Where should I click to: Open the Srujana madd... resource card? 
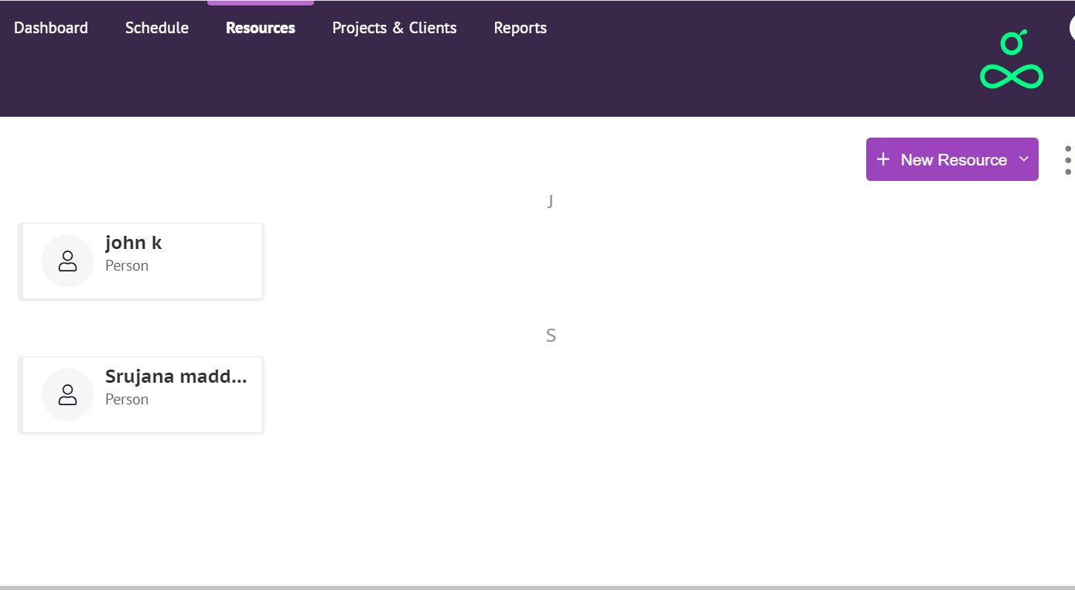click(x=141, y=395)
